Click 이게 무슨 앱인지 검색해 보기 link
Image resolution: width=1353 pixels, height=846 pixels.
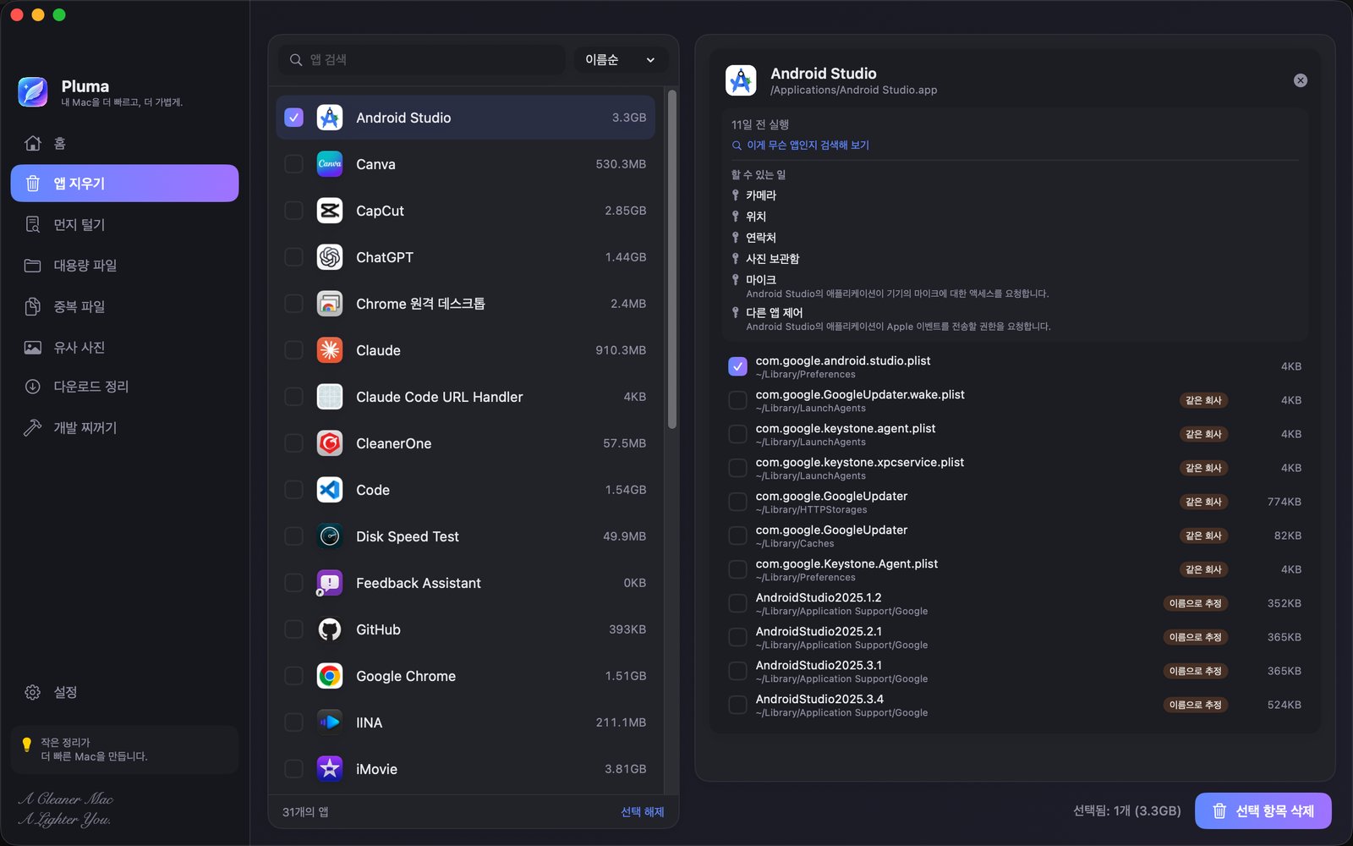coord(808,146)
